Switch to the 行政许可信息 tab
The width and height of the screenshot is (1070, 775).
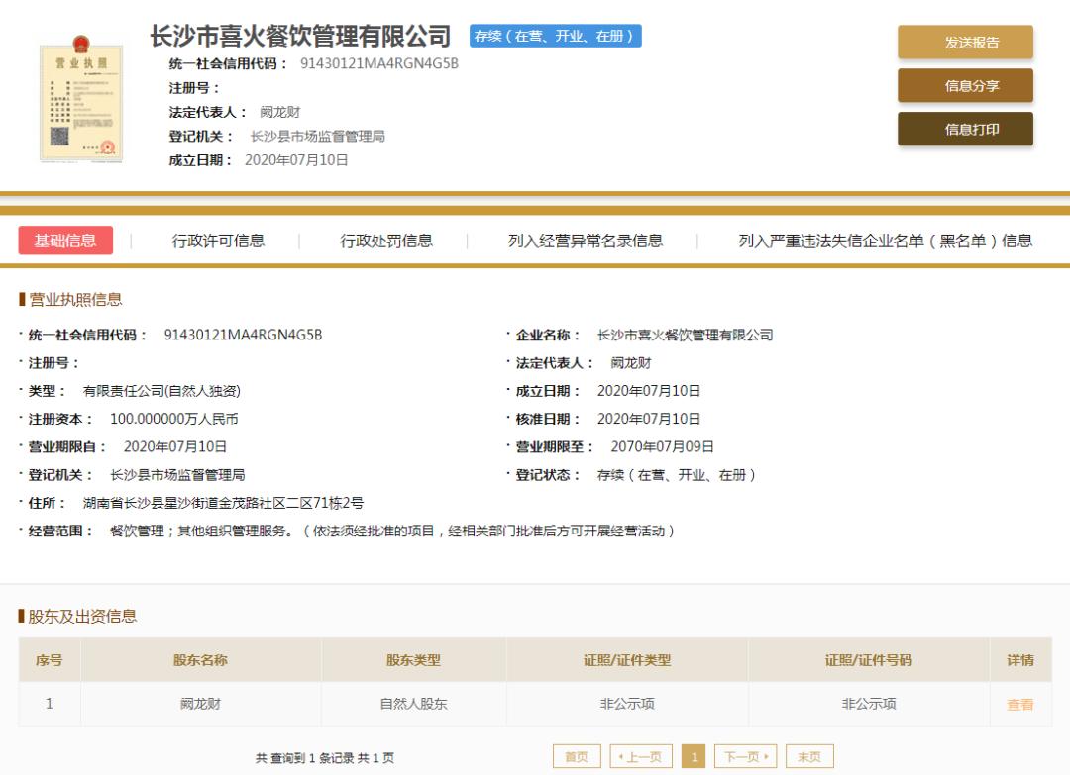pos(218,241)
